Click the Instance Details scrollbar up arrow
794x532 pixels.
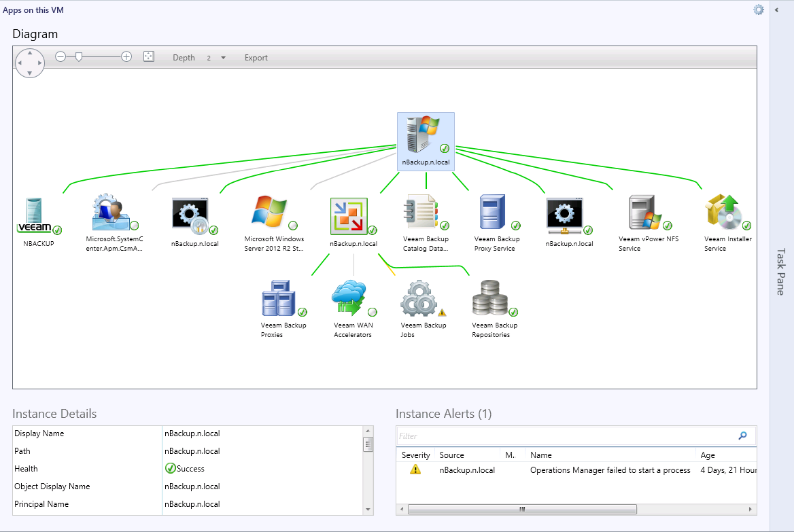click(x=368, y=431)
